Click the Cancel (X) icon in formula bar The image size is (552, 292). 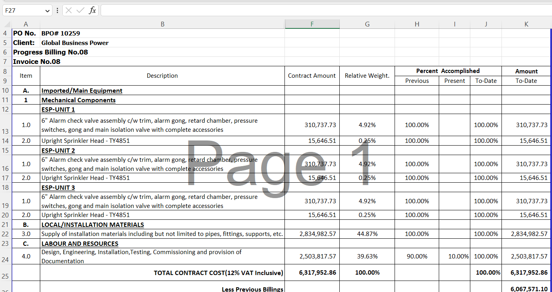[69, 10]
